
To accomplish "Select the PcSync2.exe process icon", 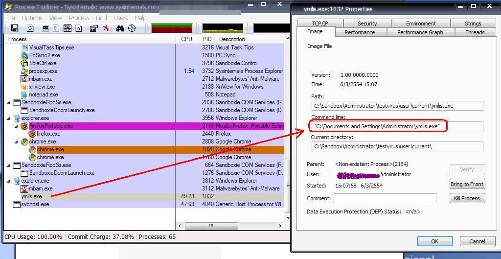I will pyautogui.click(x=24, y=55).
